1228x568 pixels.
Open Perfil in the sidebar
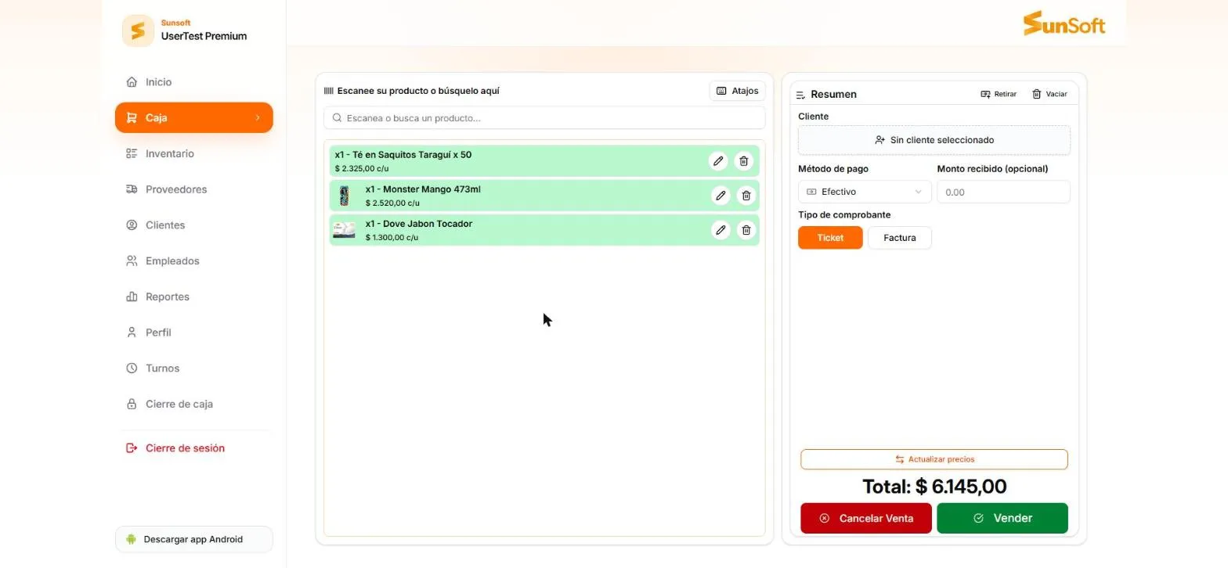[194, 333]
